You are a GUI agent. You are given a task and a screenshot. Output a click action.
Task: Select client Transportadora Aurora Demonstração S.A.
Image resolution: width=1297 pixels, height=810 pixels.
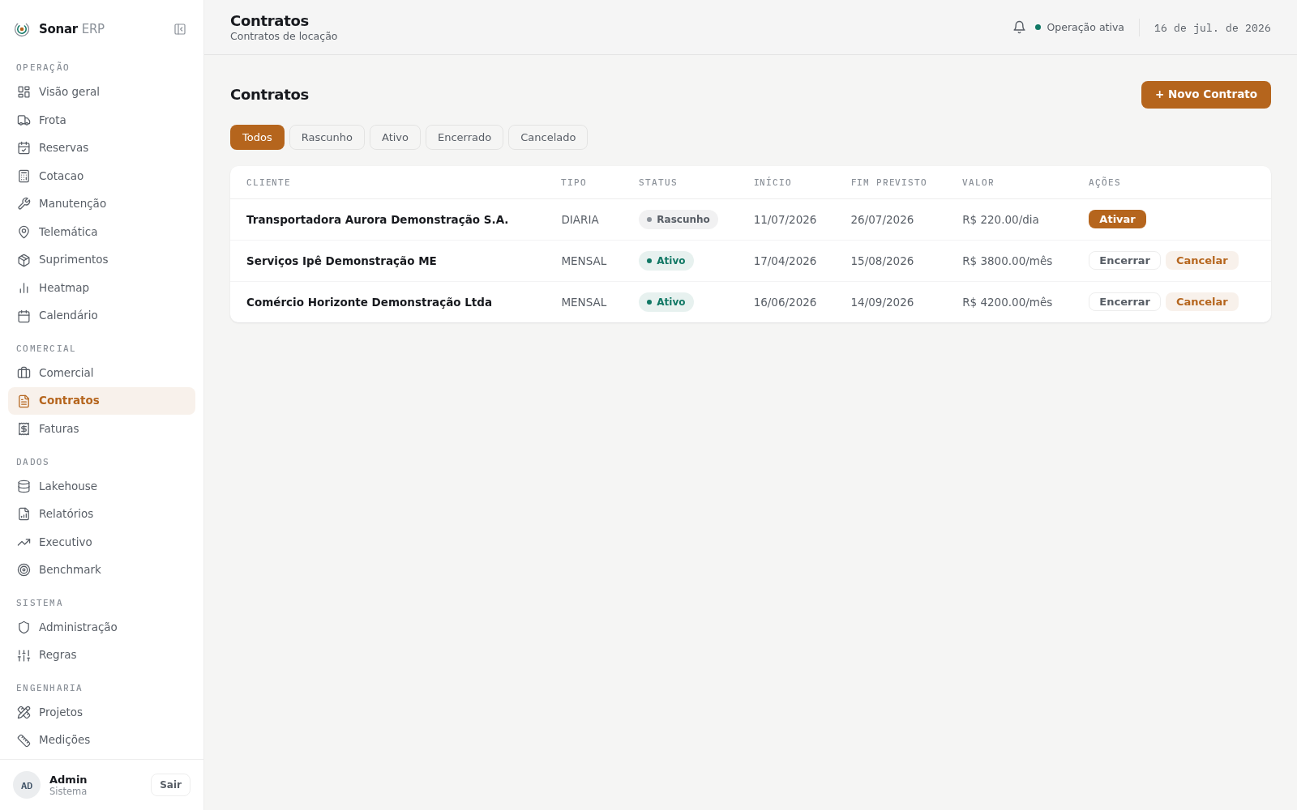click(x=377, y=220)
